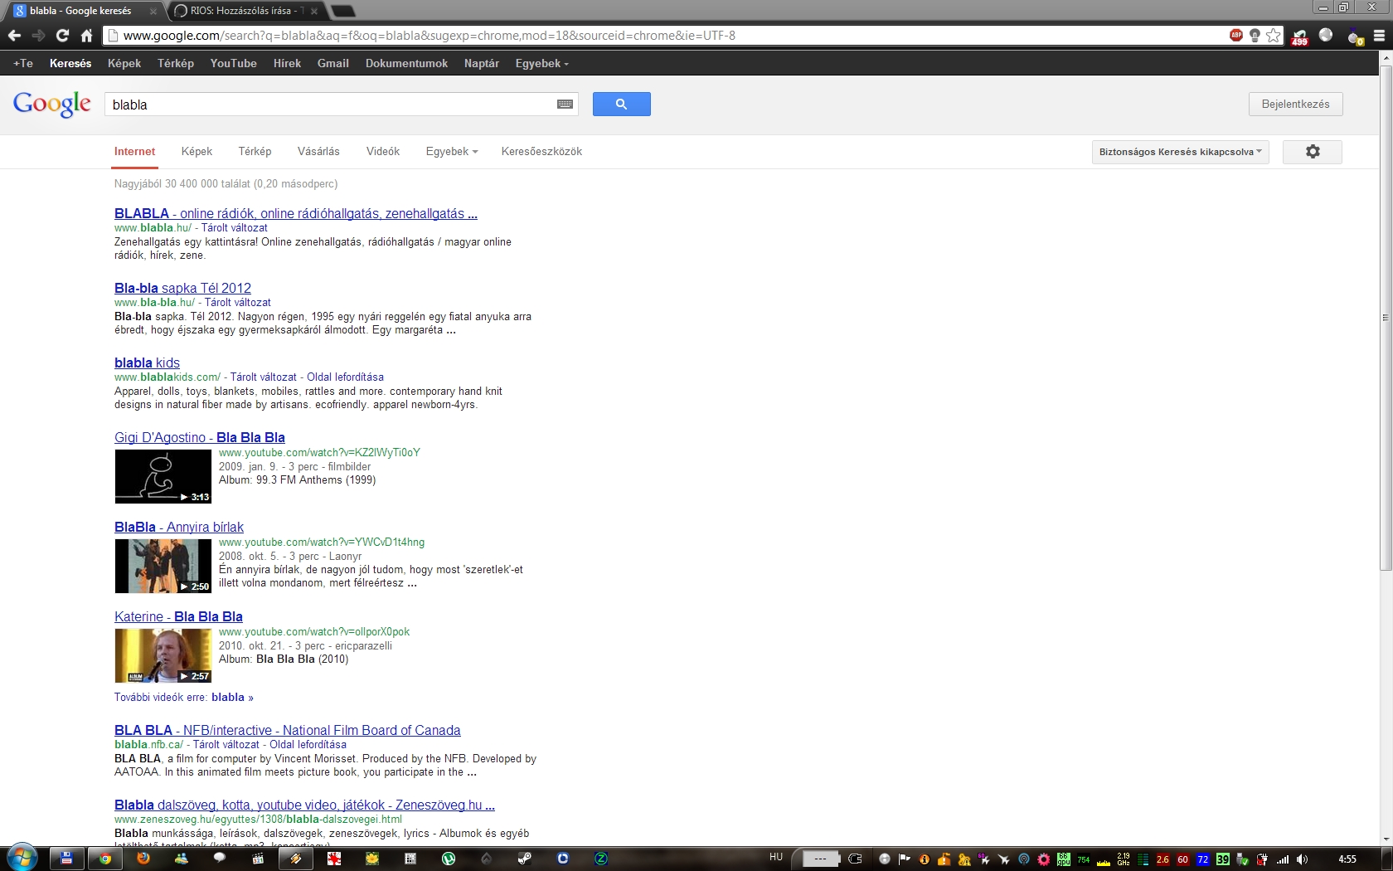The height and width of the screenshot is (871, 1393).
Task: Open Keresőeszközök search tools
Action: [x=541, y=152]
